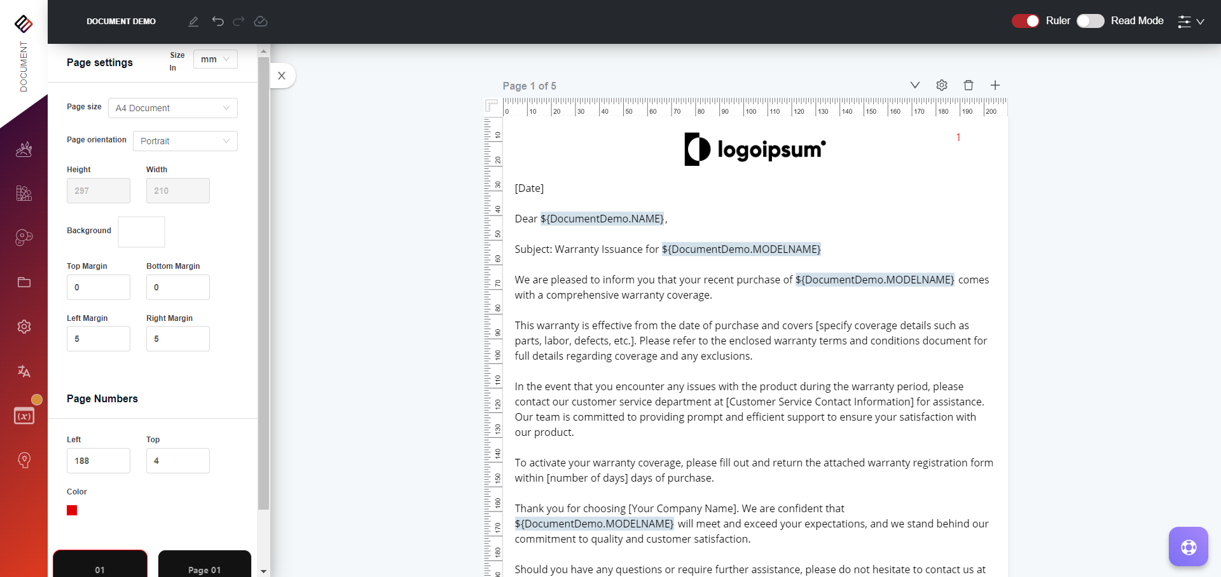Click the Left Margin input field

point(99,339)
